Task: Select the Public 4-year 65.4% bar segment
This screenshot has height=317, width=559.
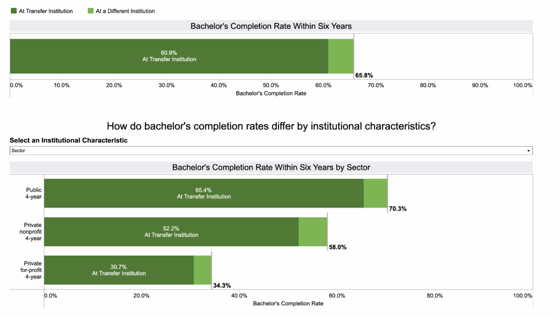Action: [x=204, y=193]
